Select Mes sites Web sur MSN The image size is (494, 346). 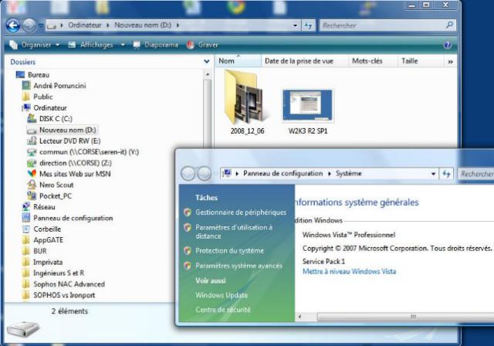[x=69, y=174]
